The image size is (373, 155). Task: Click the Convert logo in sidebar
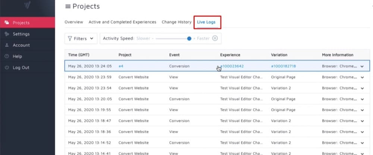coord(27,5)
